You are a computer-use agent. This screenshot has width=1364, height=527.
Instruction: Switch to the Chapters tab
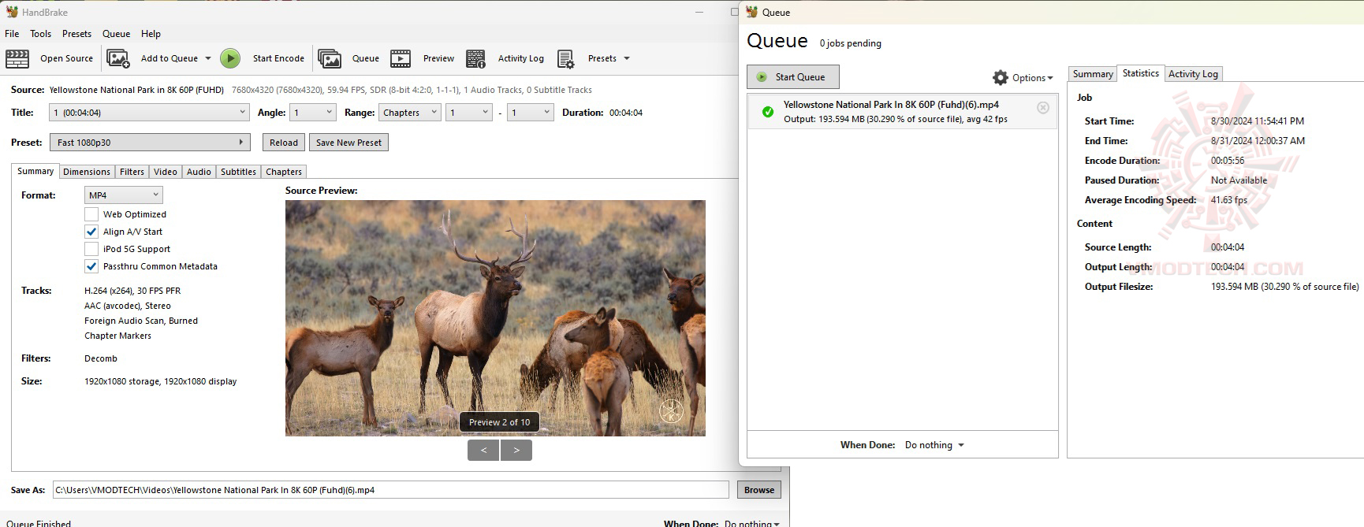pyautogui.click(x=284, y=172)
